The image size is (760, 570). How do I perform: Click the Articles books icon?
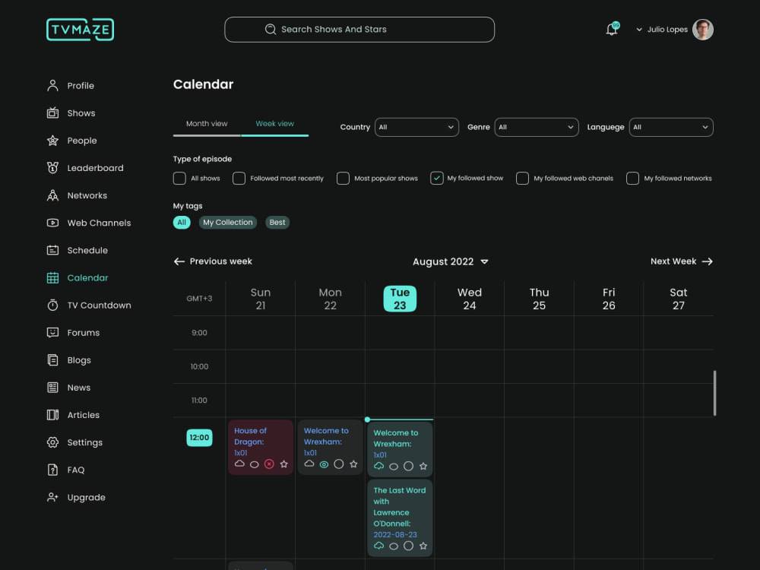[53, 415]
